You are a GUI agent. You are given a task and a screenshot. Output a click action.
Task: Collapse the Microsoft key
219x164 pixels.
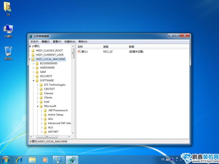[x=37, y=106]
